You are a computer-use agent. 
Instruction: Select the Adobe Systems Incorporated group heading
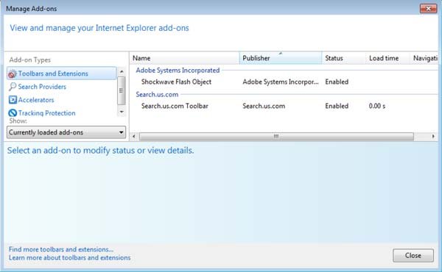point(178,71)
